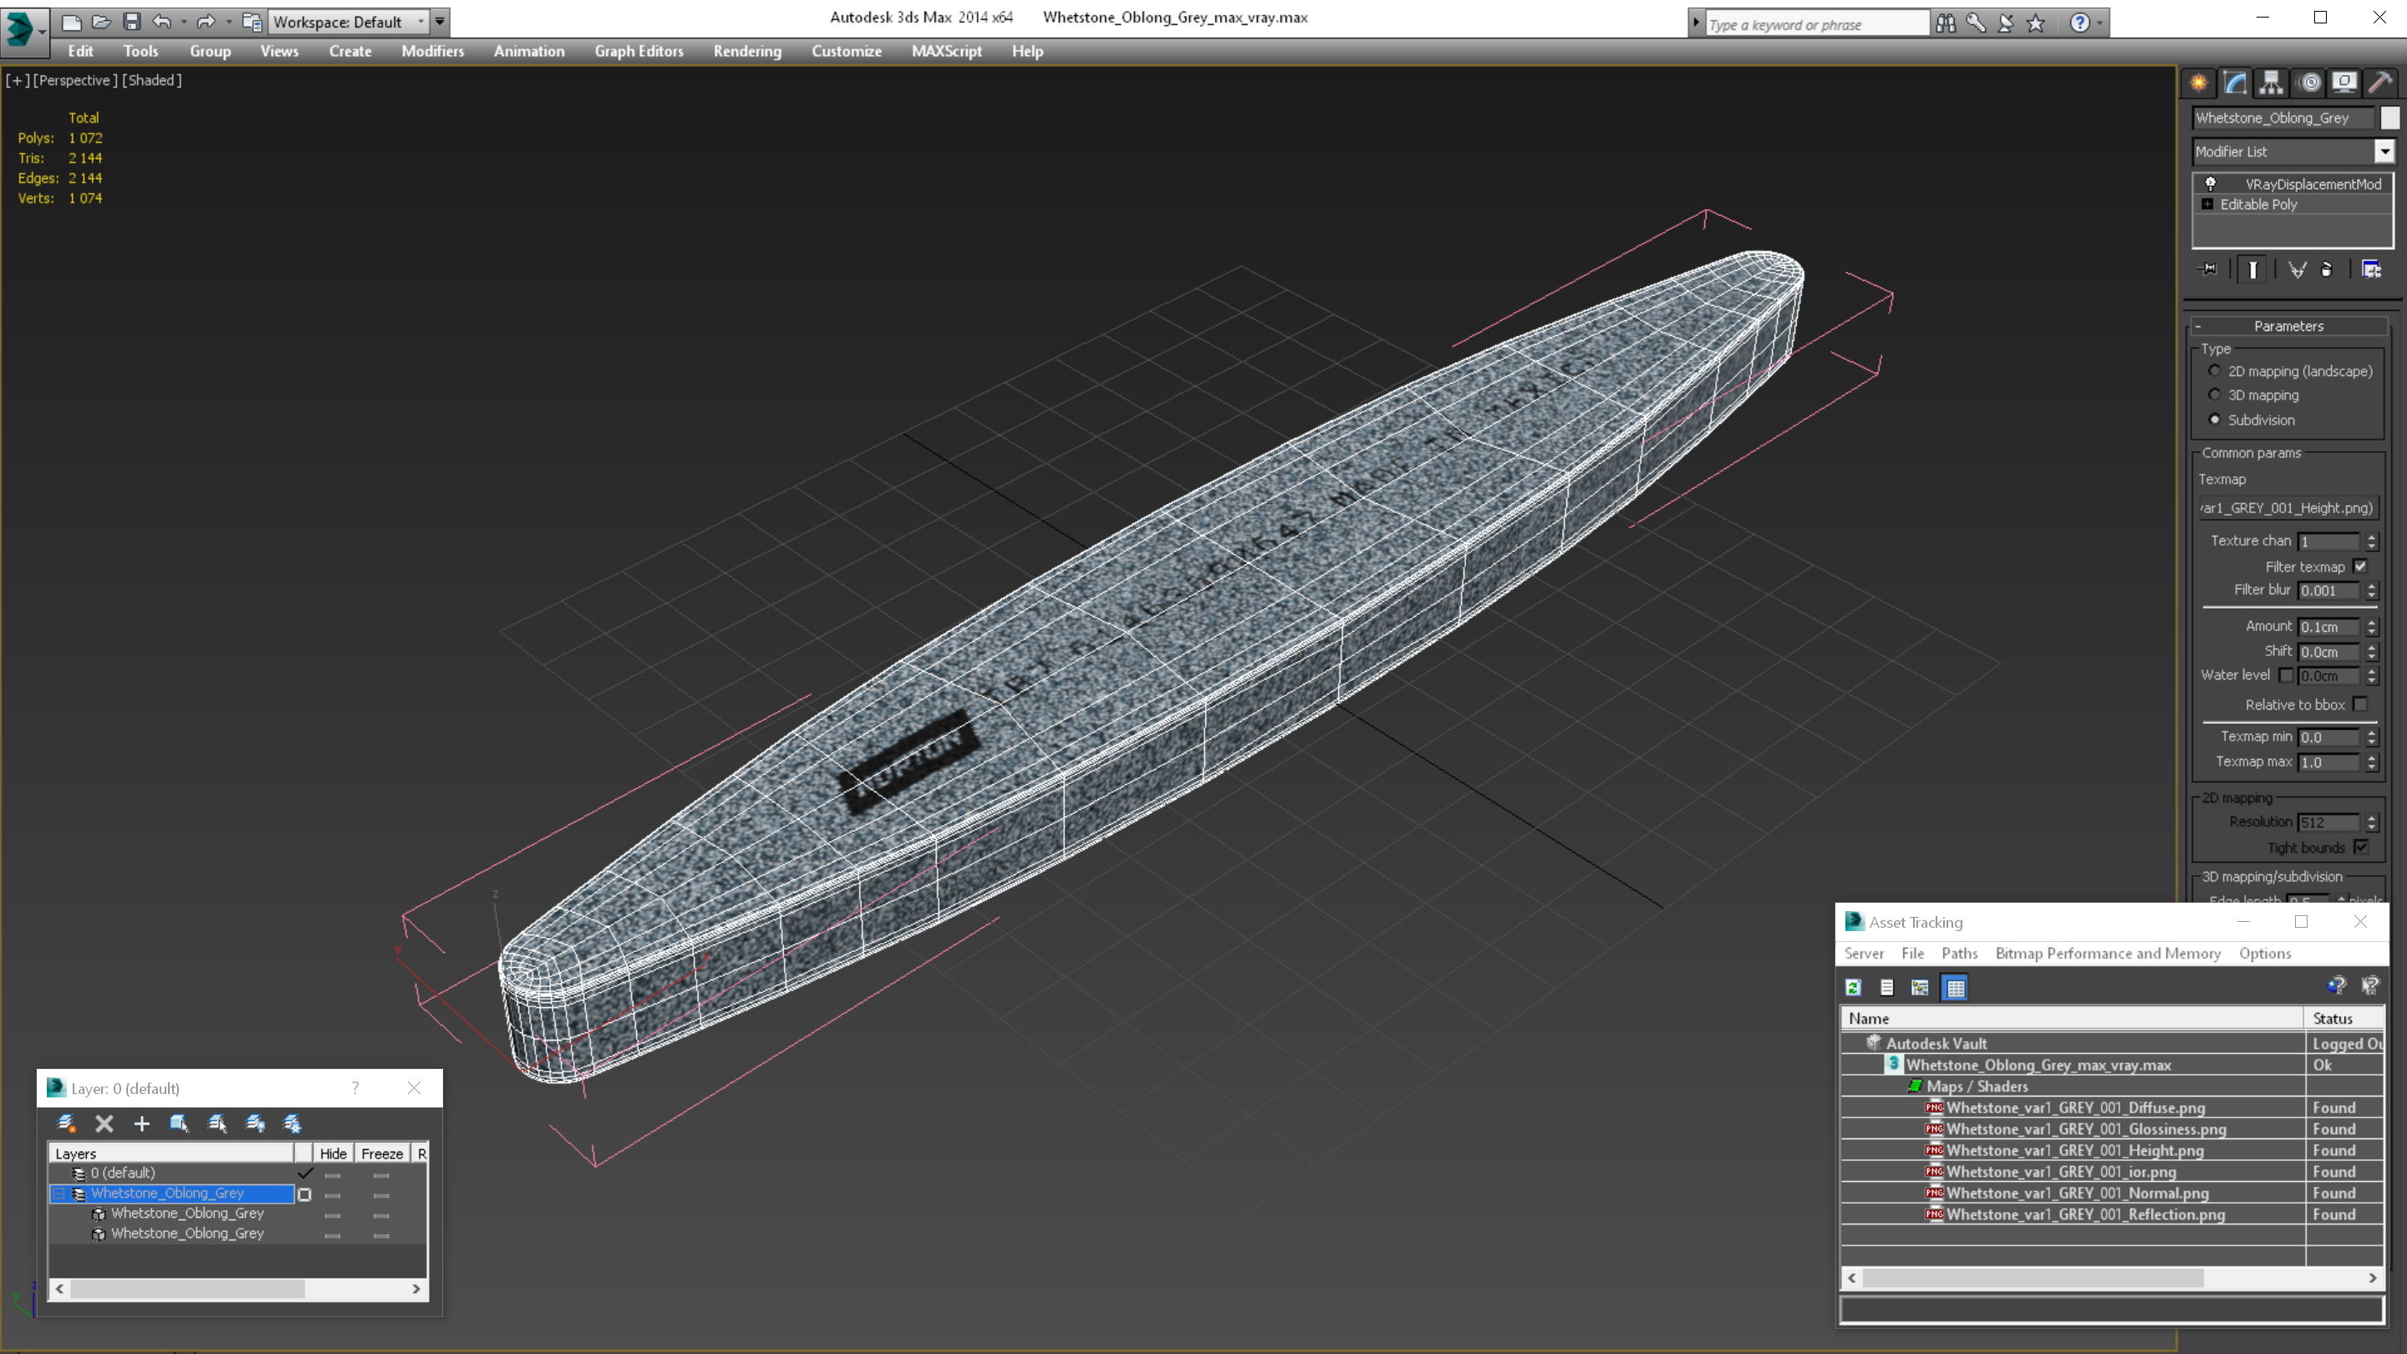Open Bitmap Performance and Memory menu
The width and height of the screenshot is (2407, 1354).
[2108, 953]
